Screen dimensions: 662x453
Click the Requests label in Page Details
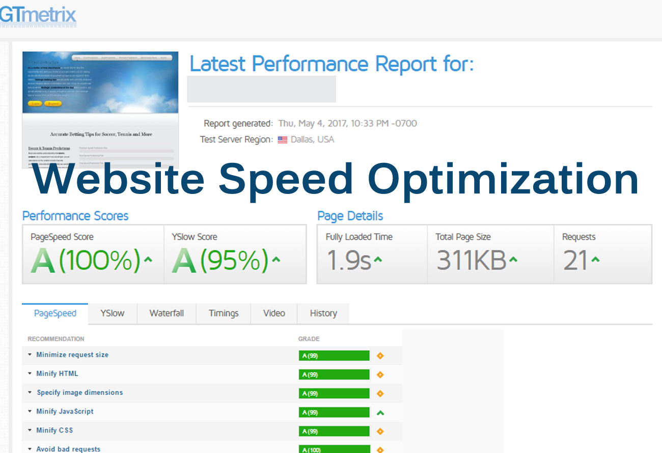pyautogui.click(x=578, y=237)
